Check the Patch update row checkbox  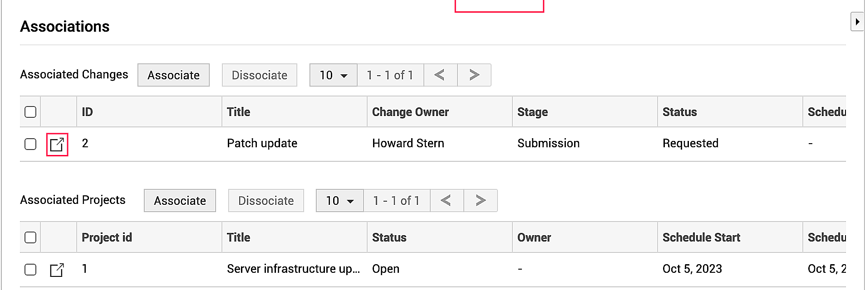(30, 144)
